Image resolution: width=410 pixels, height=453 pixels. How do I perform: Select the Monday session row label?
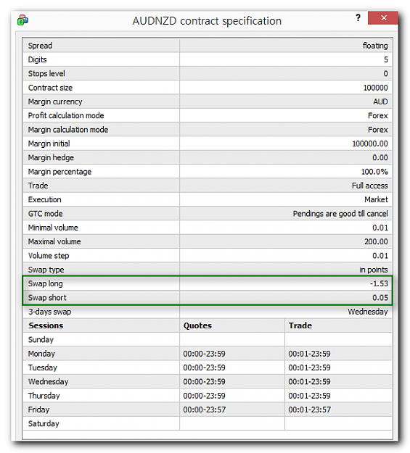pyautogui.click(x=41, y=354)
